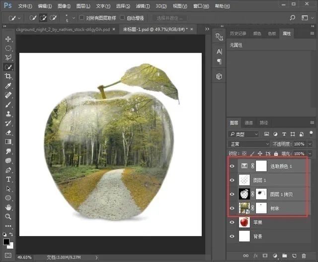
Task: Open the 类型 layer filter dropdown
Action: (x=243, y=134)
